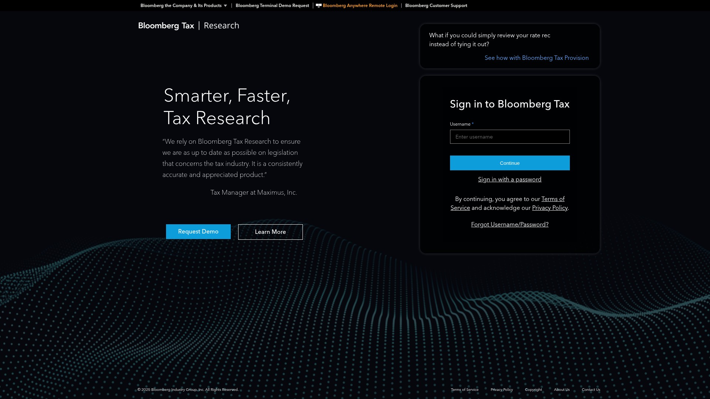The image size is (710, 399).
Task: Open footer Copyright link
Action: coord(533,390)
